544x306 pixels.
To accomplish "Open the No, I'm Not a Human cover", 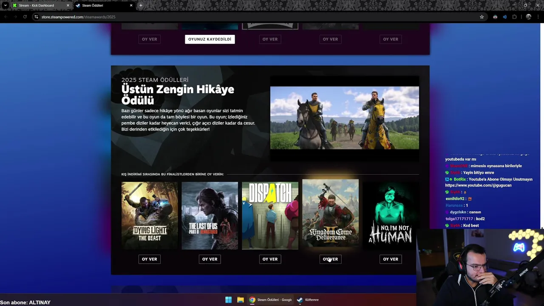I will coord(391,215).
